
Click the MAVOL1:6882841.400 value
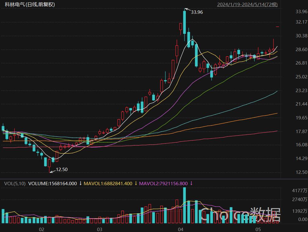pos(108,184)
